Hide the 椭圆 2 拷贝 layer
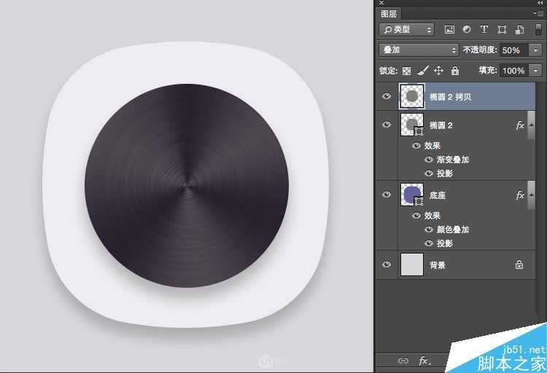 click(387, 95)
